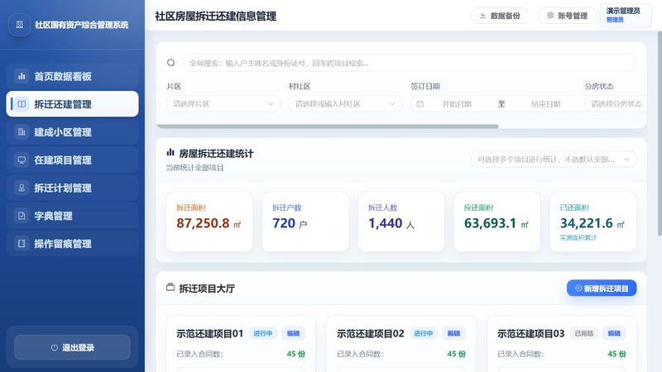The image size is (662, 372).
Task: Click the bar chart icon beside 首页数据看板
Action: 22,76
